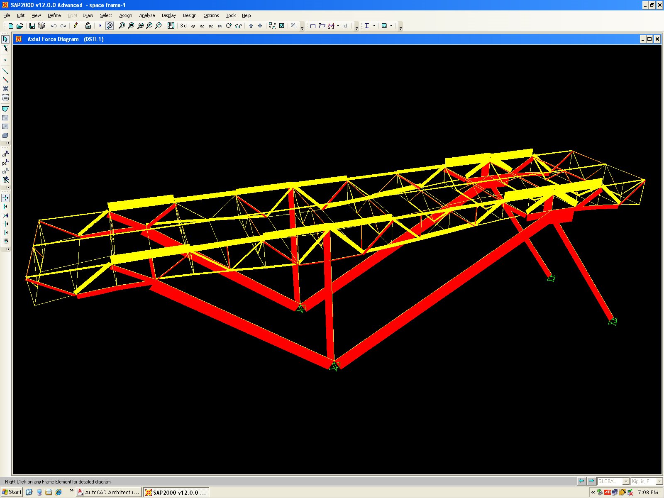Select the Pan hand tool
This screenshot has height=498, width=664.
[x=171, y=26]
